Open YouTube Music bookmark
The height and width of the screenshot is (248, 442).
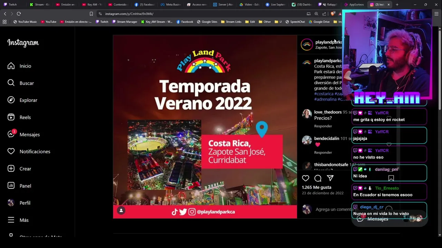point(25,22)
